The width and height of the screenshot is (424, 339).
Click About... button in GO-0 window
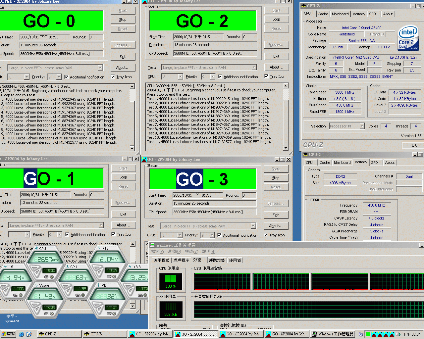[123, 68]
